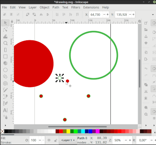Expand hidden tools arrow below toolbox
The height and width of the screenshot is (145, 156).
(x=5, y=125)
